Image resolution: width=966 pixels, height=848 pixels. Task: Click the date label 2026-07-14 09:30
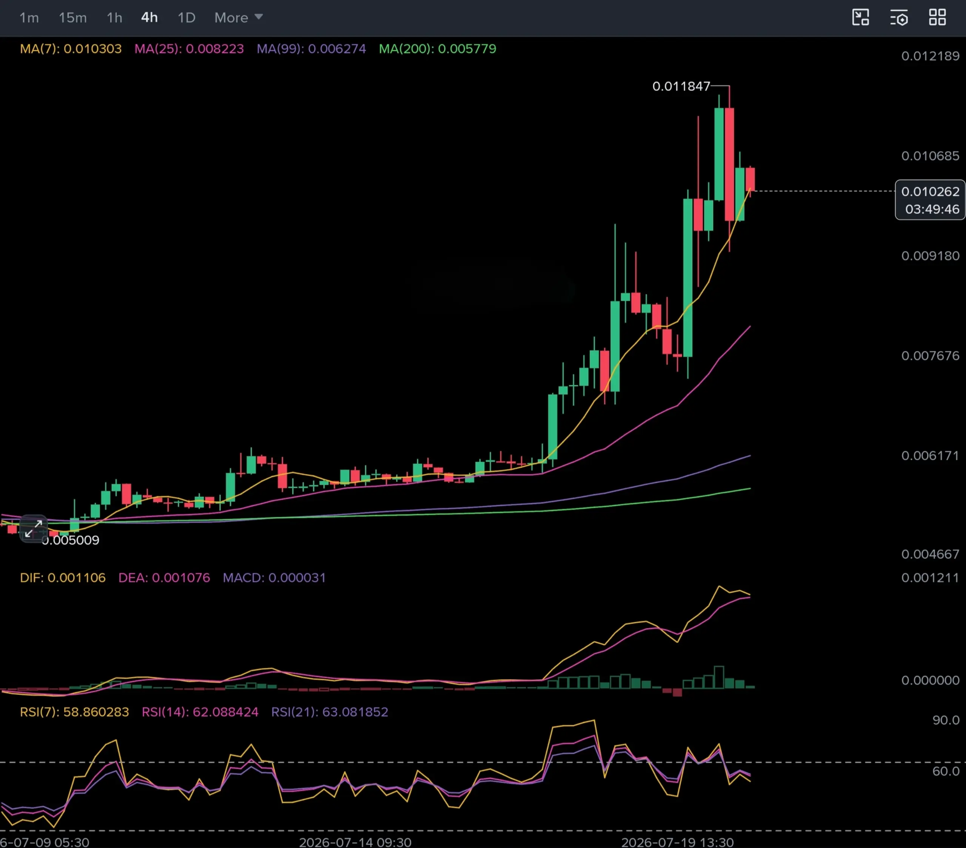(355, 842)
